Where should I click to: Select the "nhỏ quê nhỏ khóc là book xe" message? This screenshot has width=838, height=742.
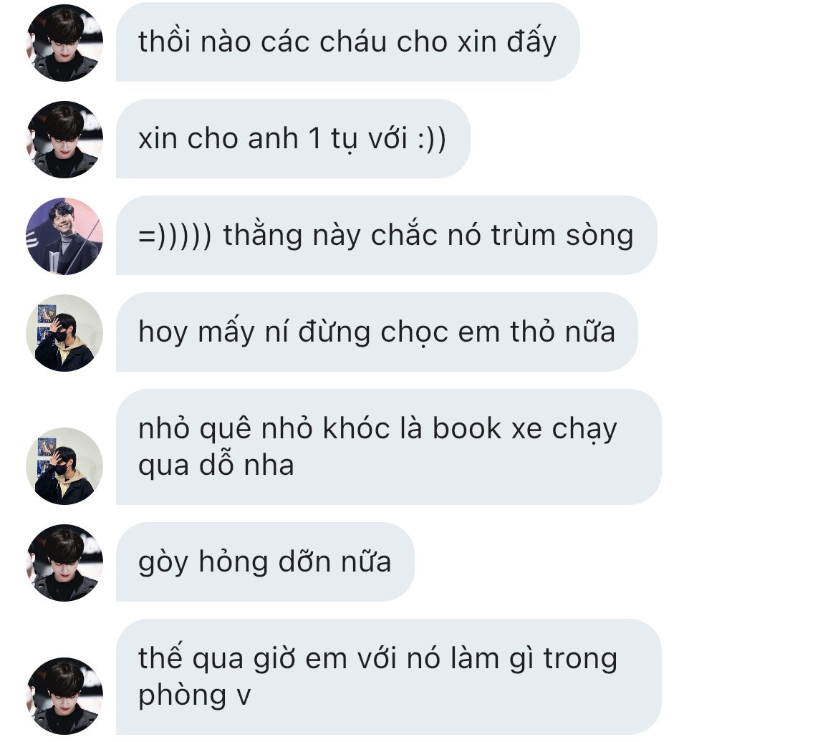(388, 448)
